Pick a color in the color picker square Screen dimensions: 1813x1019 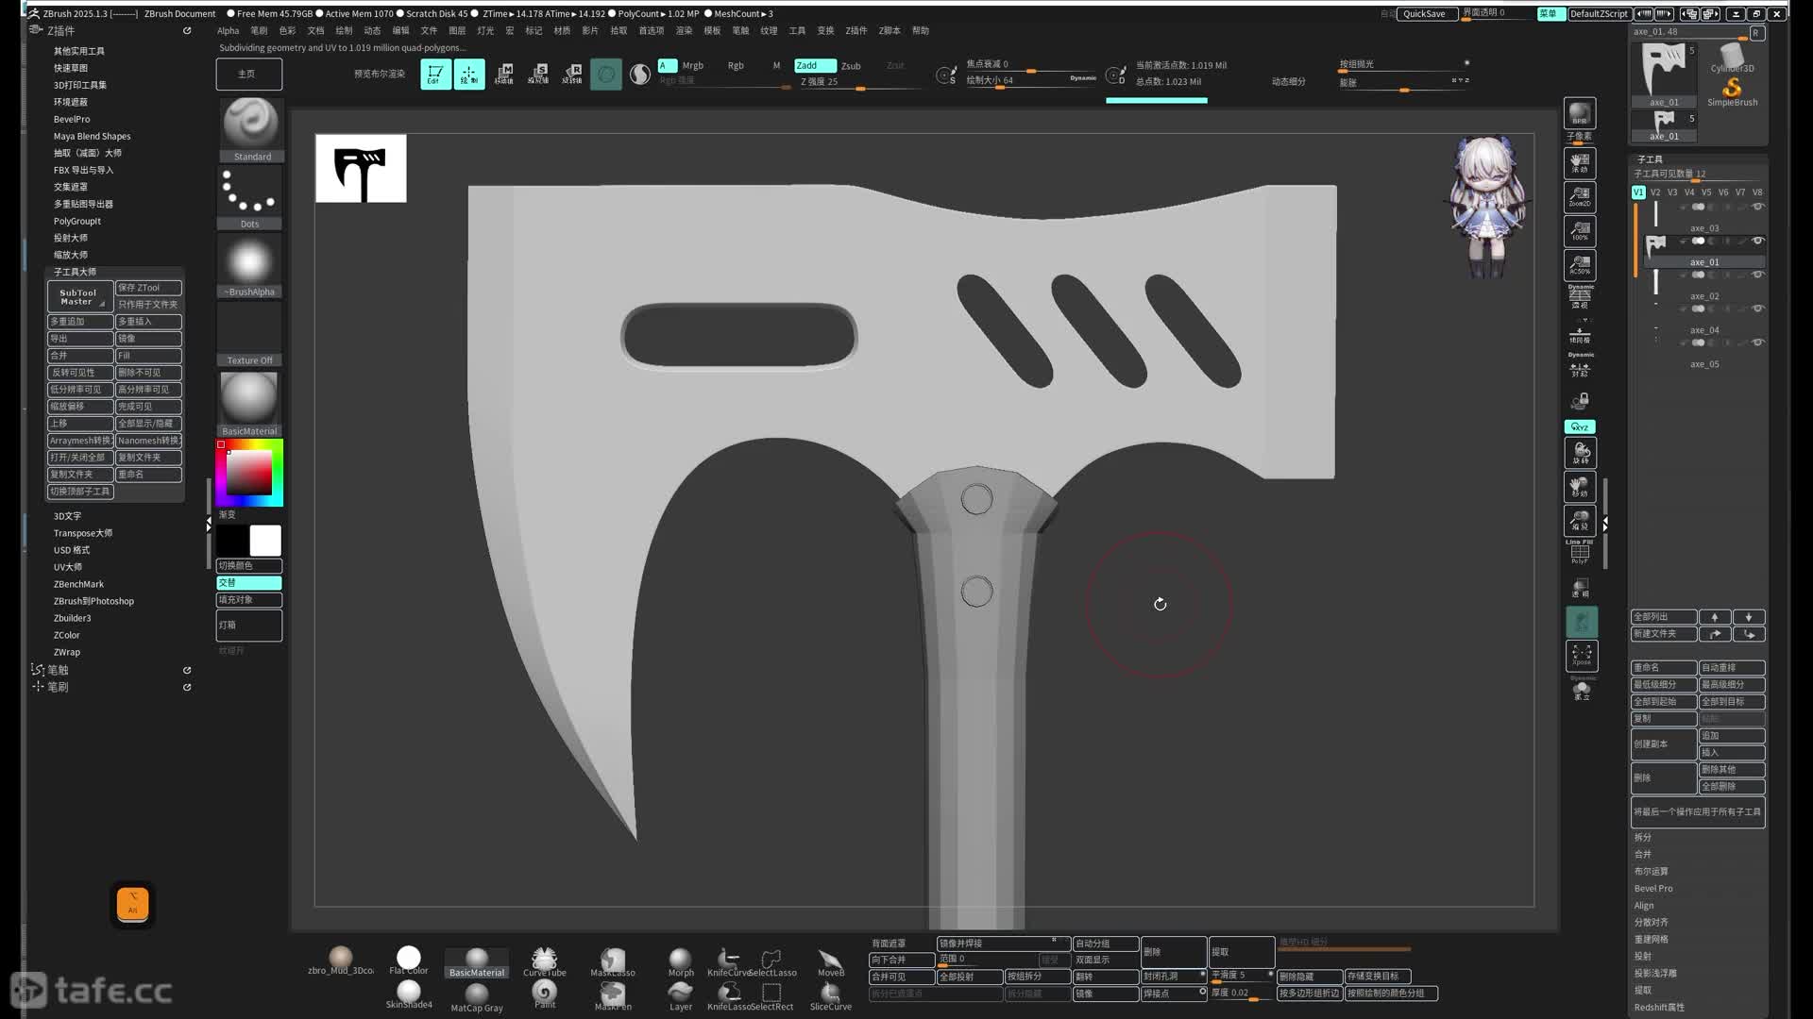(x=249, y=473)
